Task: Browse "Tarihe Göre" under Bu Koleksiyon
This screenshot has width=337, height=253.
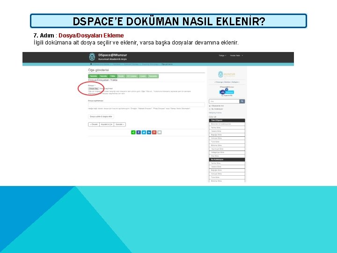Action: click(227, 164)
